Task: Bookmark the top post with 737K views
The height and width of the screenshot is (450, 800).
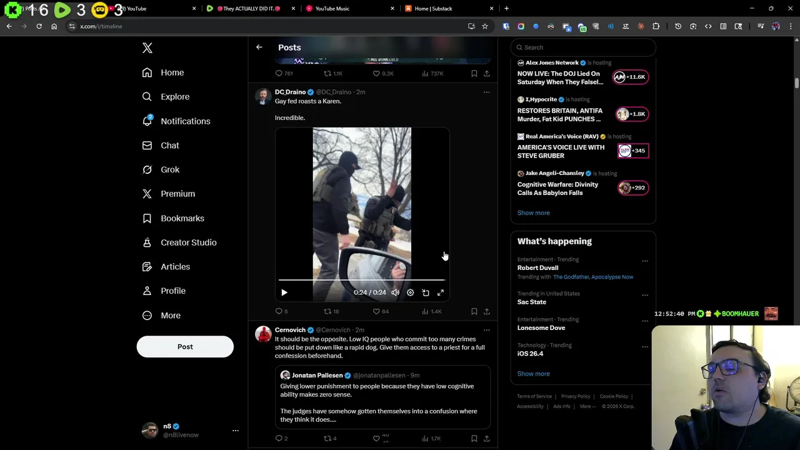Action: click(474, 74)
